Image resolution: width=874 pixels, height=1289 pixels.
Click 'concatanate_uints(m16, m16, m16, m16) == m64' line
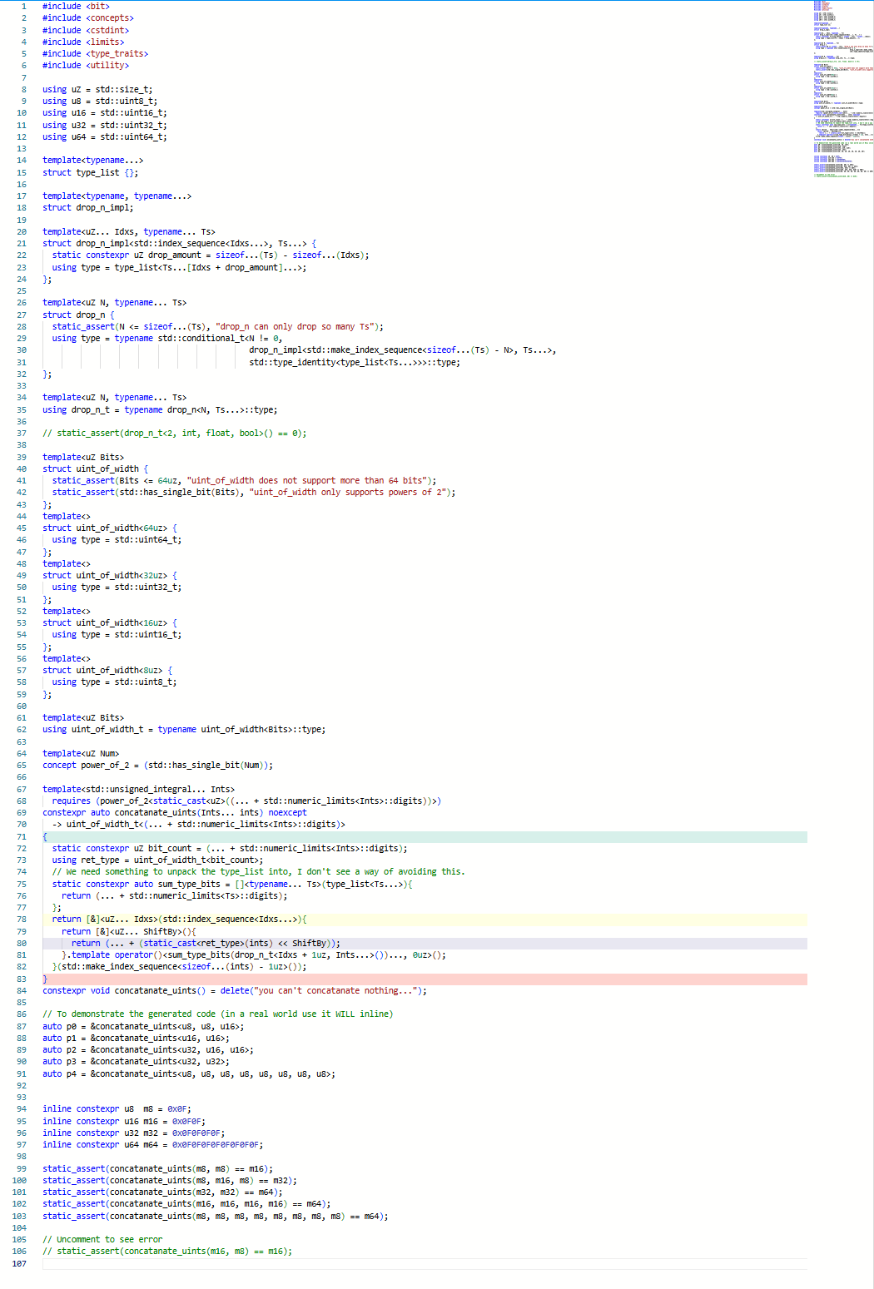pyautogui.click(x=186, y=1204)
